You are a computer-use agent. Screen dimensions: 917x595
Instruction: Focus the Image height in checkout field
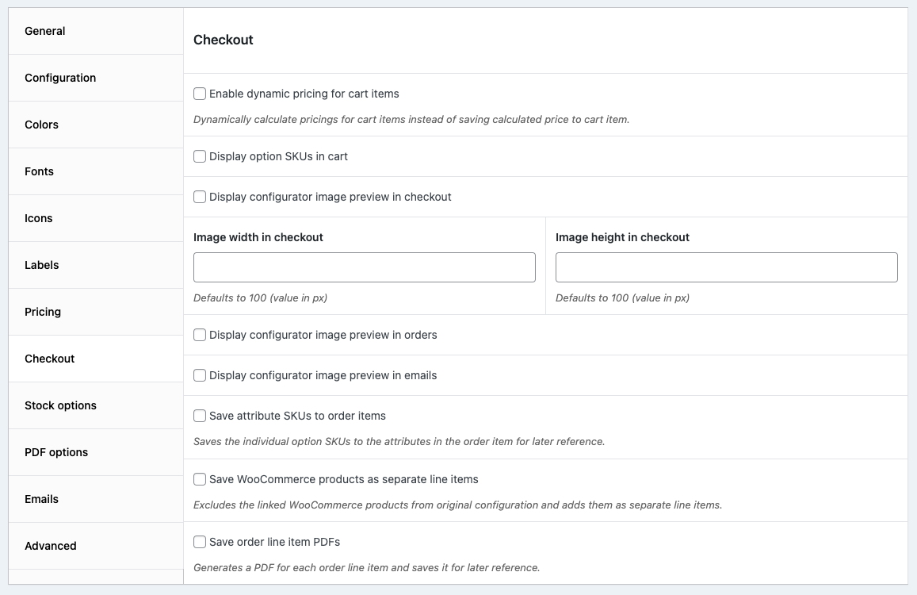tap(726, 267)
